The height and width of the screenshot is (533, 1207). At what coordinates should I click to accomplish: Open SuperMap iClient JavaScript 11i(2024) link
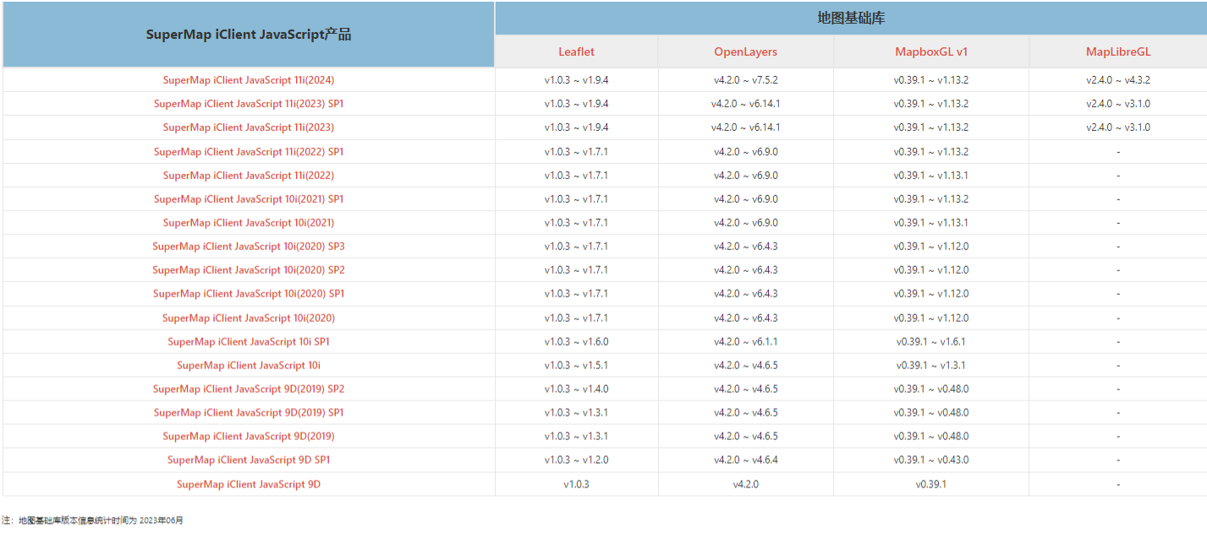coord(249,80)
